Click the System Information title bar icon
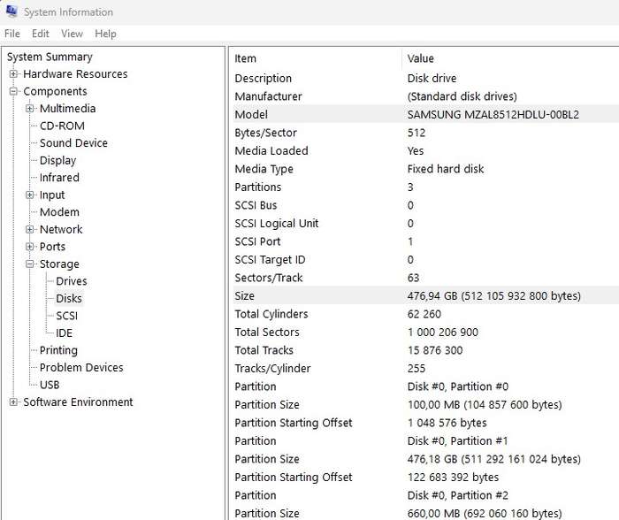The height and width of the screenshot is (520, 619). [x=11, y=11]
